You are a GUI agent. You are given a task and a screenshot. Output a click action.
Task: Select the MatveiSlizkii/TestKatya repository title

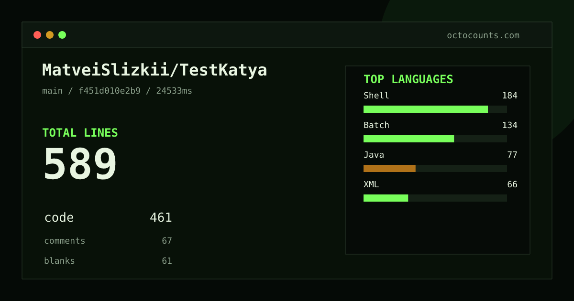click(x=155, y=70)
